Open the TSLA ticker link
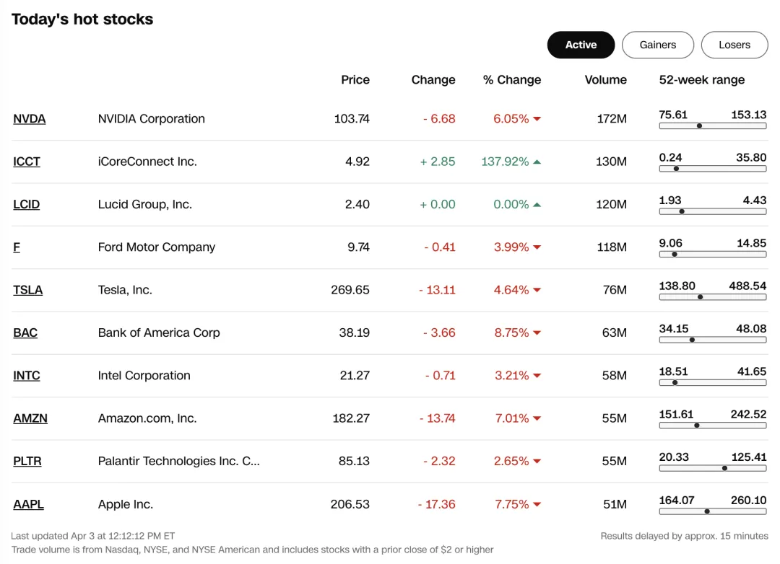The width and height of the screenshot is (780, 564). click(28, 290)
